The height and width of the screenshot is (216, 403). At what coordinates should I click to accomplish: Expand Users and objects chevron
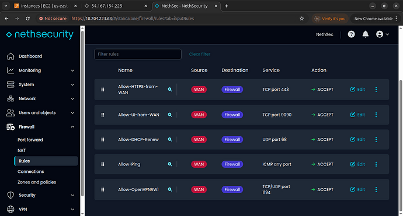click(x=73, y=113)
